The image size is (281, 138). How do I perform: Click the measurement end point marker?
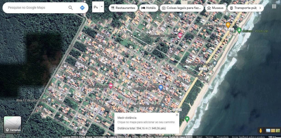[204, 76]
